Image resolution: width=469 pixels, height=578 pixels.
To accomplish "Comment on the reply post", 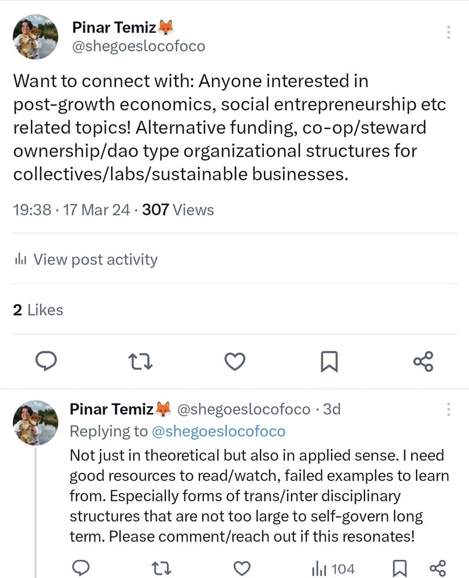I will pyautogui.click(x=79, y=568).
